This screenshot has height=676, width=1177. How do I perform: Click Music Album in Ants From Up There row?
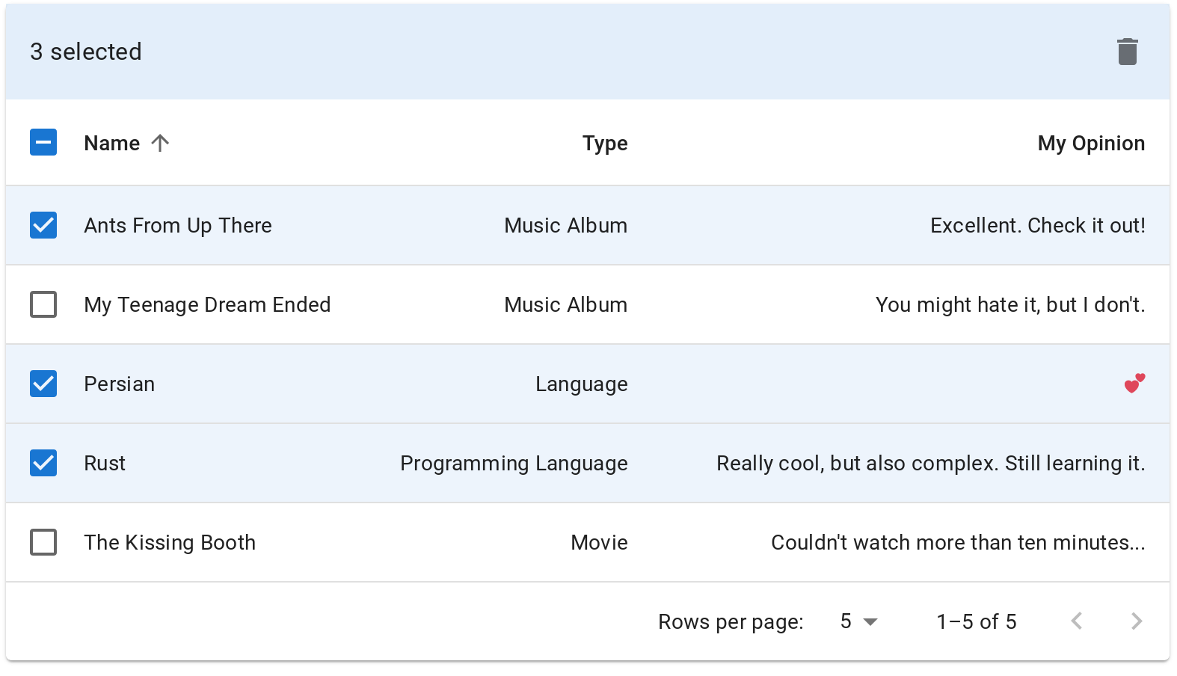click(566, 226)
